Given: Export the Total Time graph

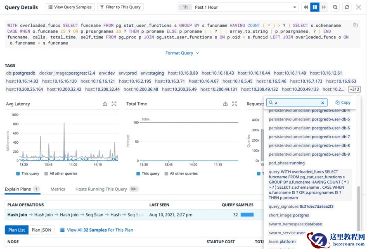Looking at the screenshot, I should pos(225,104).
